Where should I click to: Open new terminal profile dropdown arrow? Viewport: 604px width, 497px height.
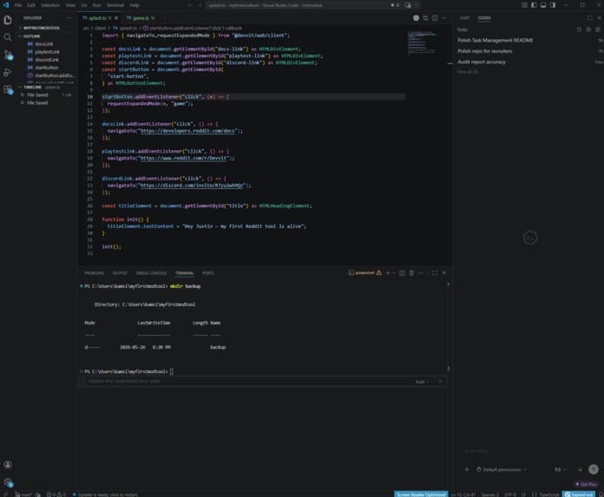pos(394,273)
